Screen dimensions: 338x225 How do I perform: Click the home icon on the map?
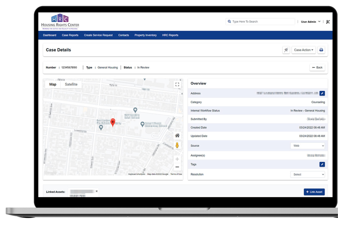tap(177, 136)
